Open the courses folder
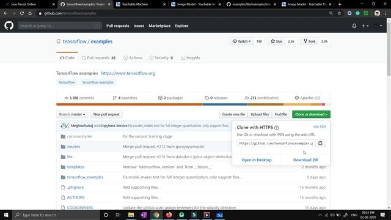Viewport: 391px width, 220px height. [x=73, y=147]
